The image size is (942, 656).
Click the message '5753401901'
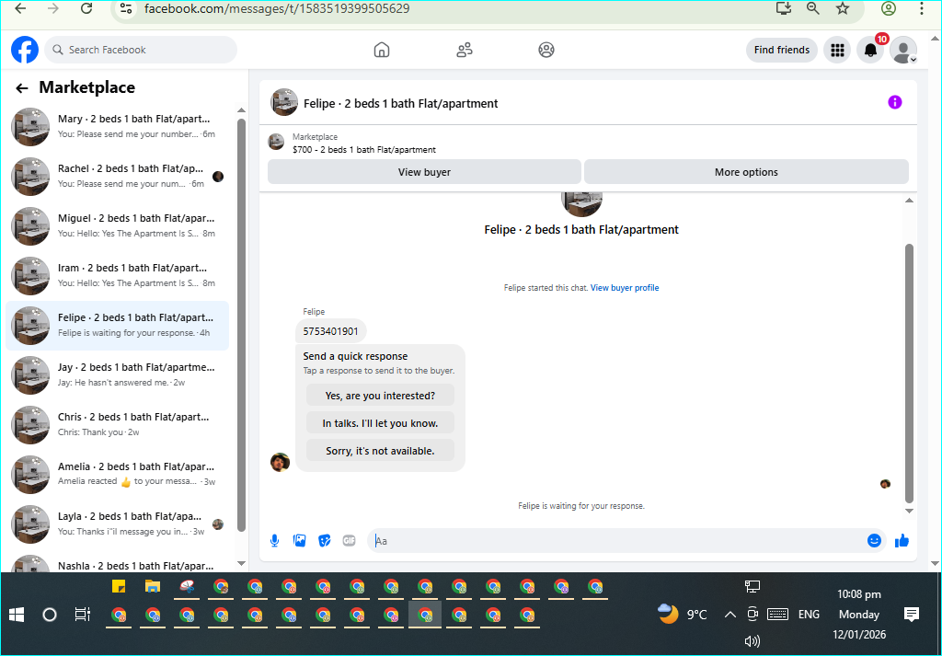330,331
